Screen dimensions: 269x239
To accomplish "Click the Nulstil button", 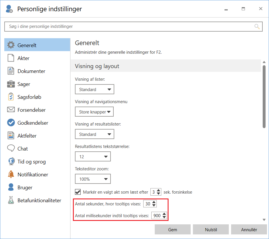I will tap(211, 229).
